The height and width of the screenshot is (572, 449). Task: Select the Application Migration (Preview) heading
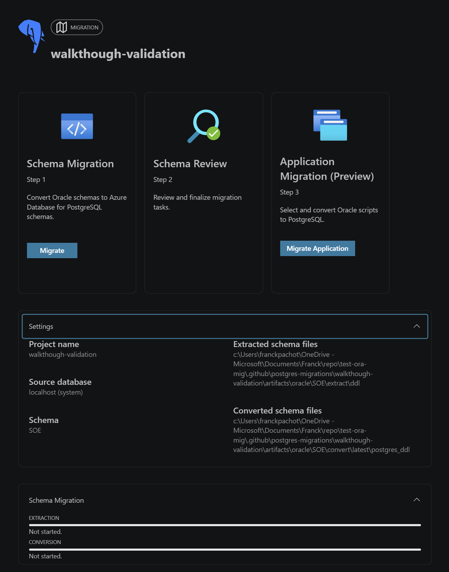[x=327, y=169]
